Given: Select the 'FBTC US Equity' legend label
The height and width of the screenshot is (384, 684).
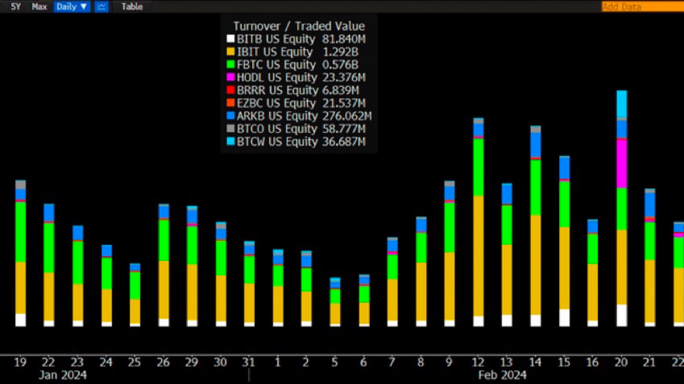Looking at the screenshot, I should (x=276, y=65).
